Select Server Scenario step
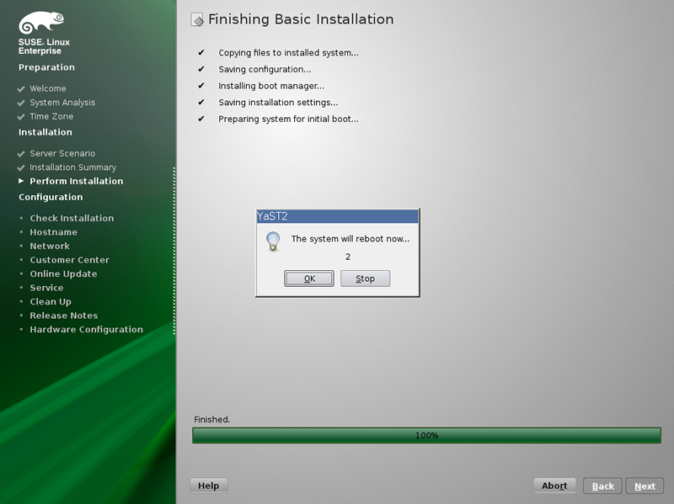The width and height of the screenshot is (674, 504). click(x=62, y=153)
